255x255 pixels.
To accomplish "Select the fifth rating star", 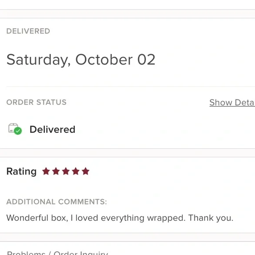I will pos(86,171).
